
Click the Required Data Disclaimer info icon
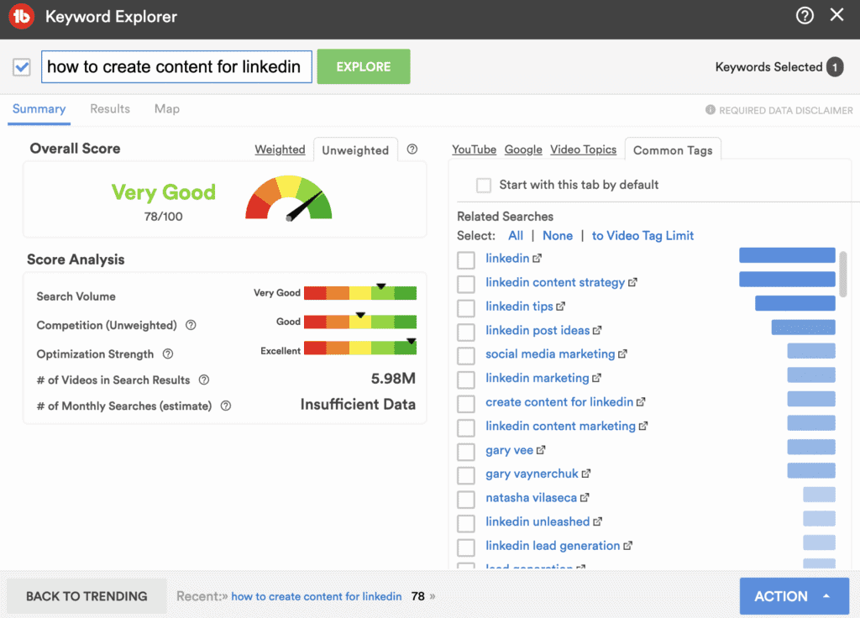tap(711, 110)
